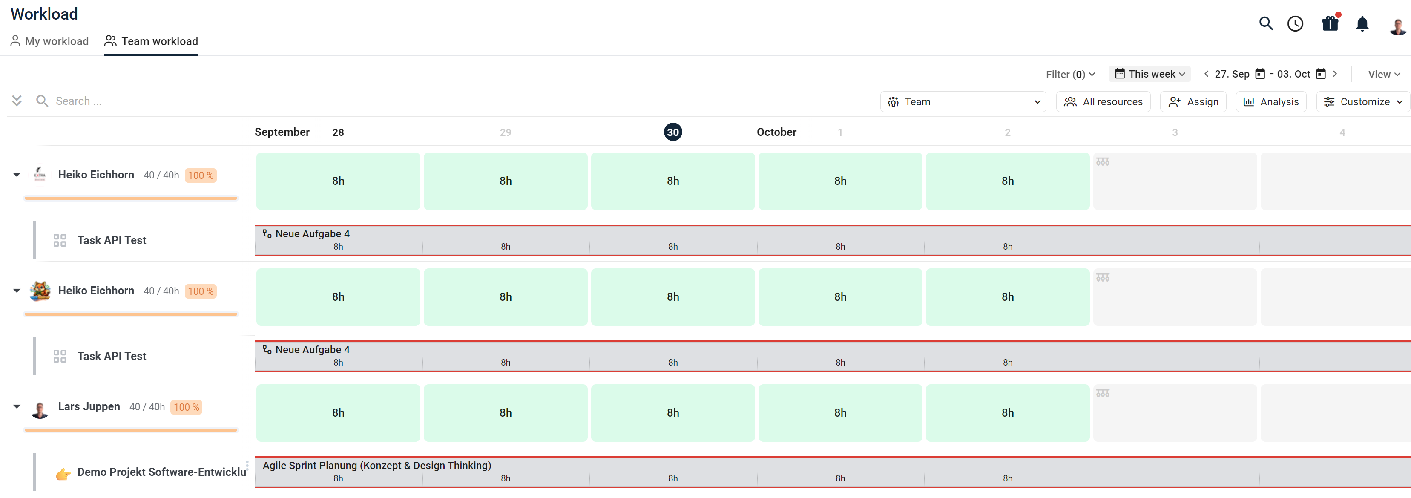Click weekend icon in second Heiko's October 3 cell
This screenshot has width=1411, height=498.
tap(1103, 278)
